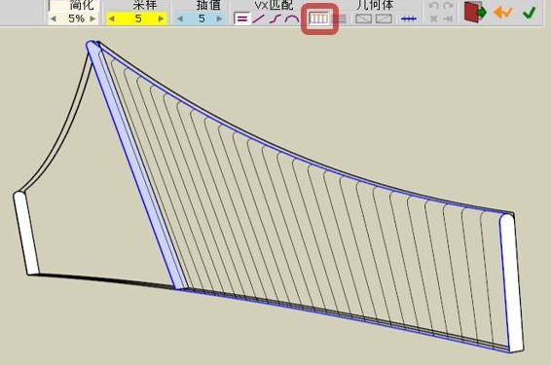
Task: Increase the 5% simplify value
Action: point(92,18)
